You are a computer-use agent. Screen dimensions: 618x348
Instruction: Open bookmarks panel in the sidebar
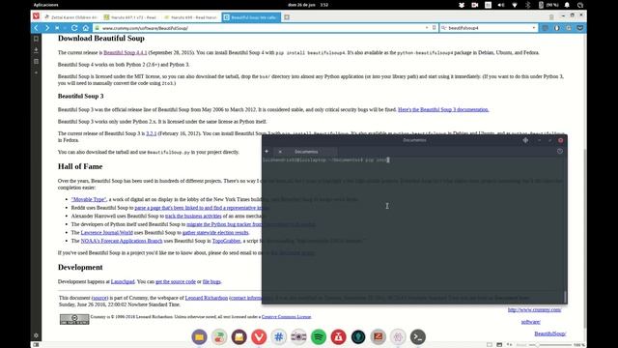click(36, 39)
